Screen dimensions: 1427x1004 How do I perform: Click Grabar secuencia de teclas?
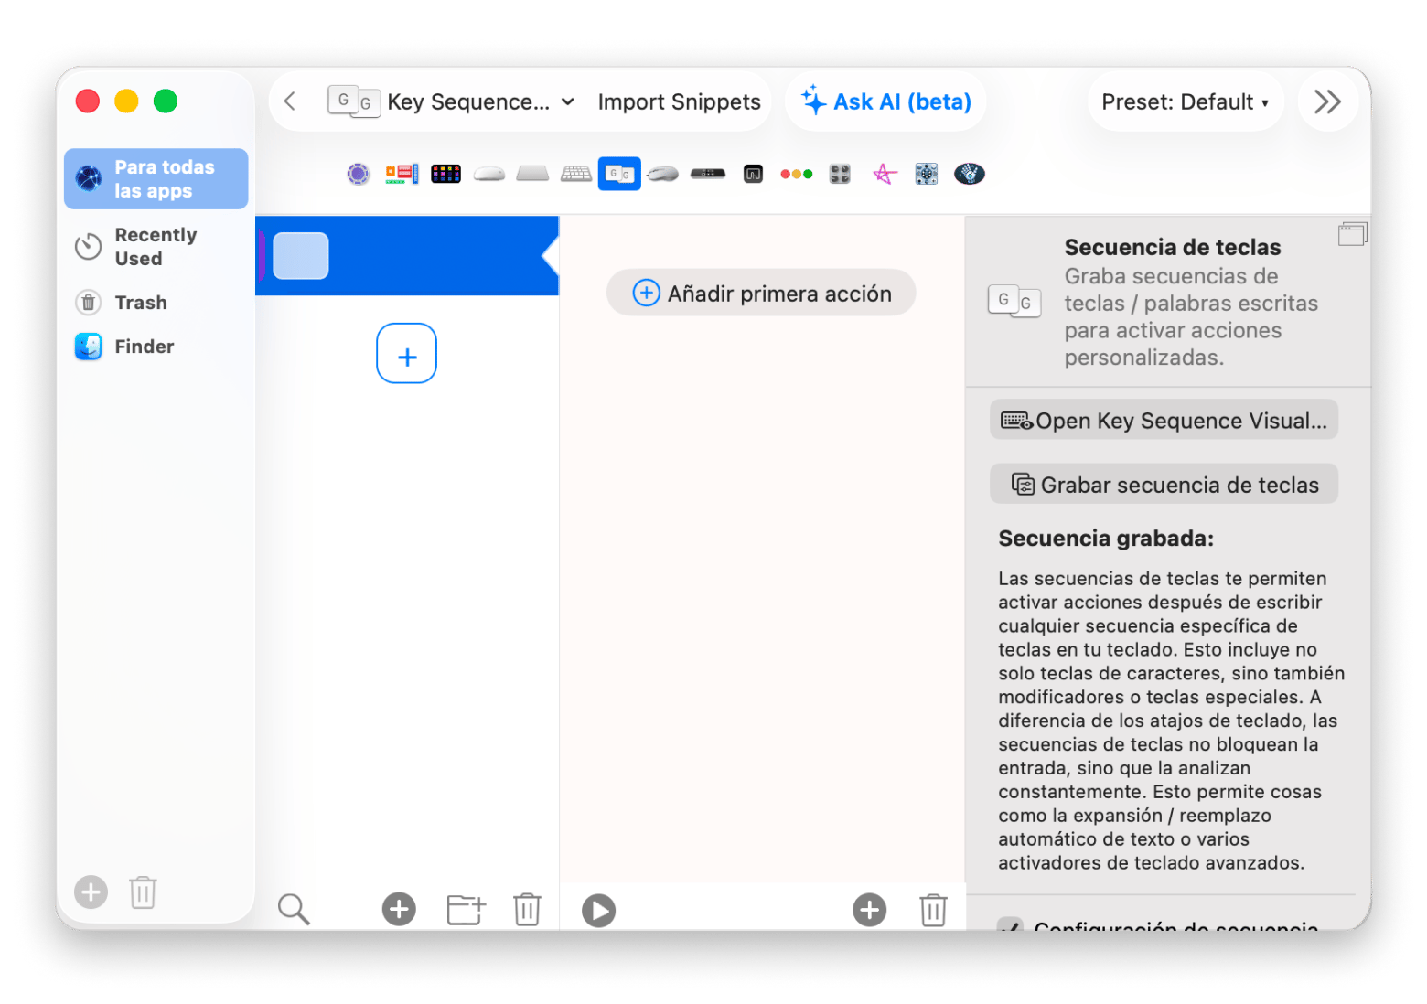click(x=1164, y=485)
